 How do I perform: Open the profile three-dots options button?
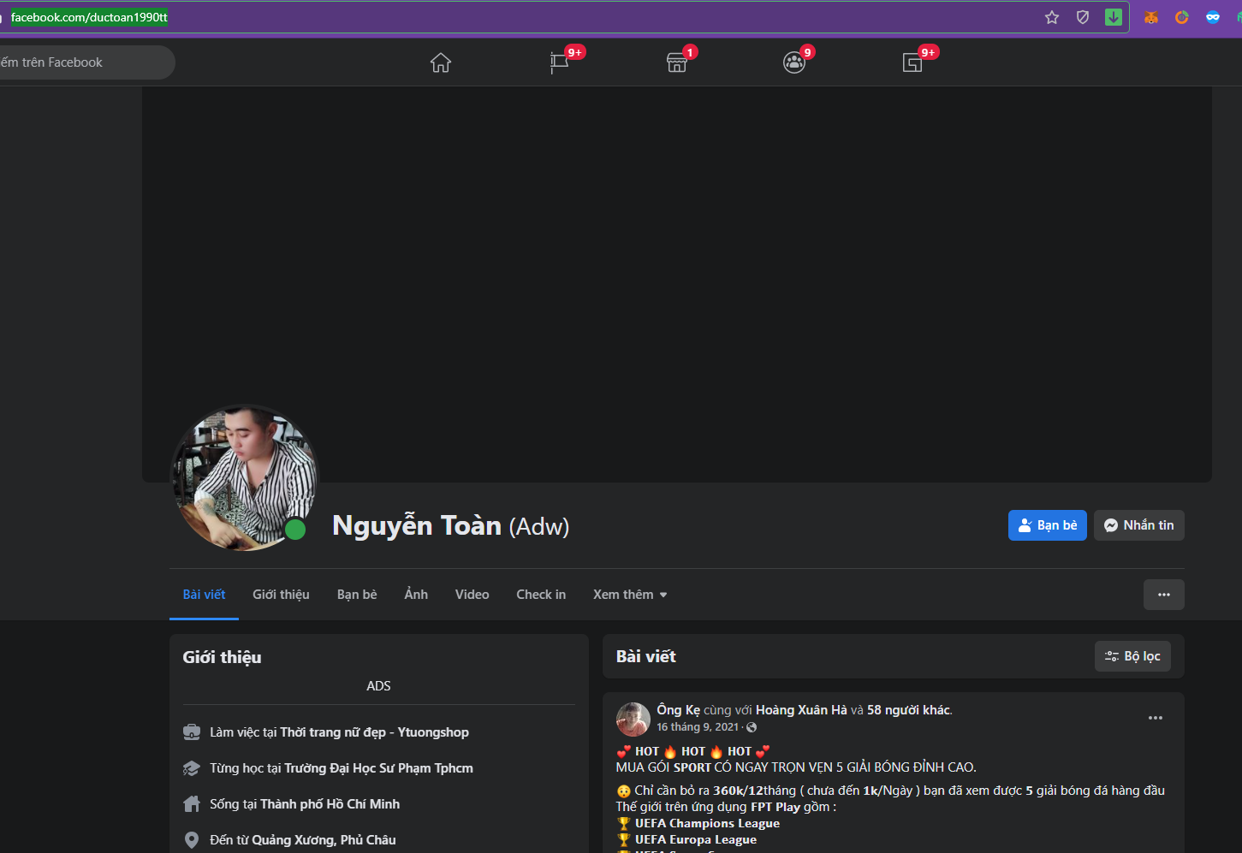[x=1164, y=595]
